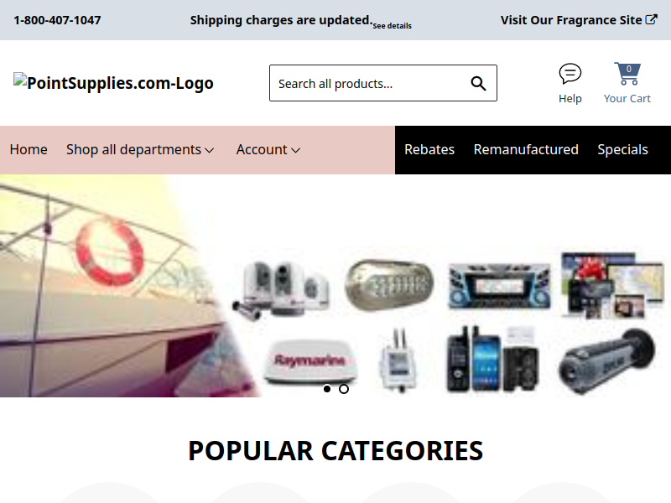Click the chevron next to Account
Viewport: 671px width, 503px height.
296,150
